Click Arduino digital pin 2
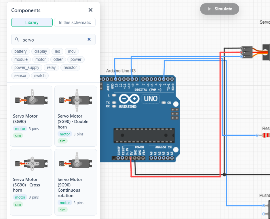Viewport: 270px width, 219px height. point(164,79)
